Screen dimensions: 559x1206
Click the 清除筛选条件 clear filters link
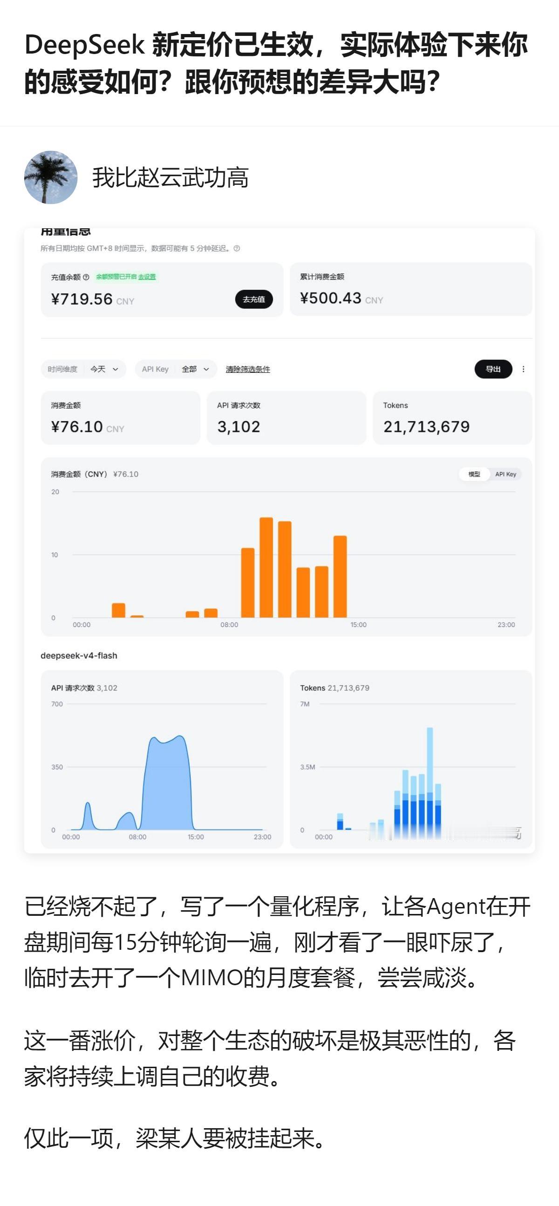(x=248, y=369)
